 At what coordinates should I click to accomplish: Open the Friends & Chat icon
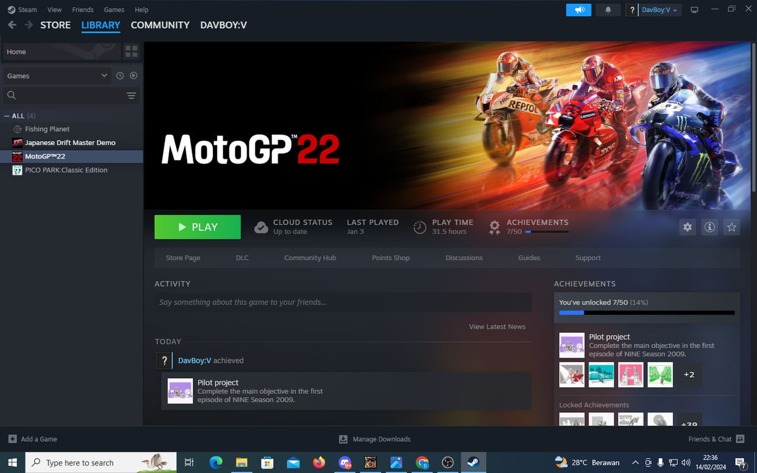(x=740, y=439)
